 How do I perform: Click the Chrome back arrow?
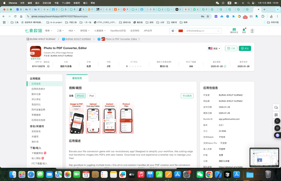point(4,16)
